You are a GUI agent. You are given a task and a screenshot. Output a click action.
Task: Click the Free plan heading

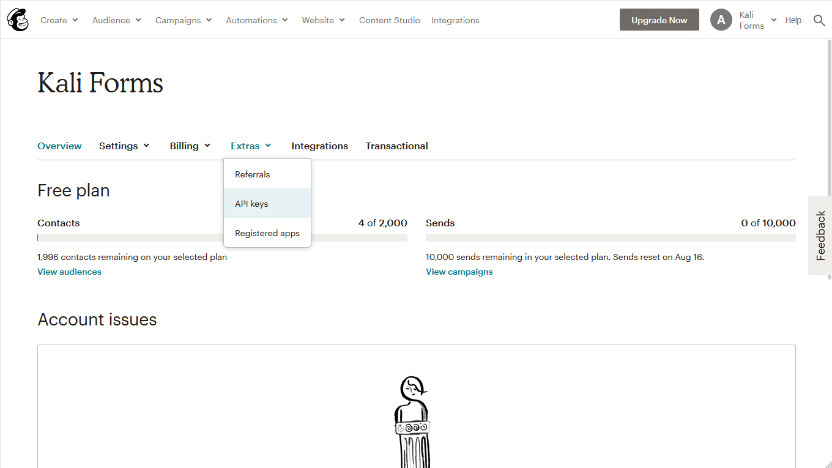[x=73, y=190]
